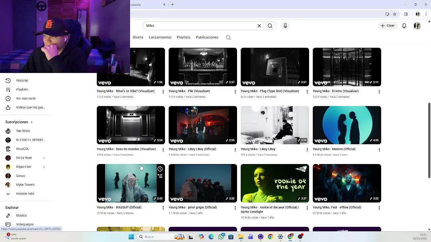This screenshot has height=242, width=431.
Task: Click the page vertical scrollbar thumb
Action: pos(429,140)
